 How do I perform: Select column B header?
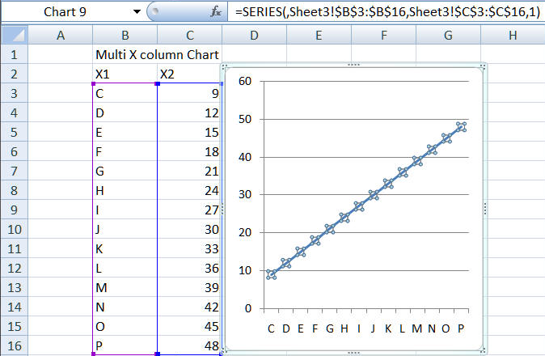pos(125,35)
